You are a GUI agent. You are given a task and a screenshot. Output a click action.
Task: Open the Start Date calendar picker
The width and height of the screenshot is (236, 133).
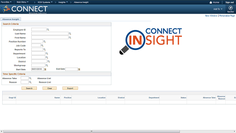pyautogui.click(x=45, y=69)
